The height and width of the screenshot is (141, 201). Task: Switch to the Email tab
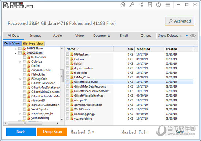[x=124, y=36]
